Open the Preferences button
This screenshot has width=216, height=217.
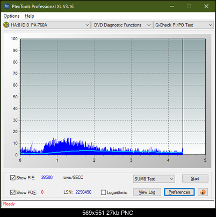pos(179,192)
